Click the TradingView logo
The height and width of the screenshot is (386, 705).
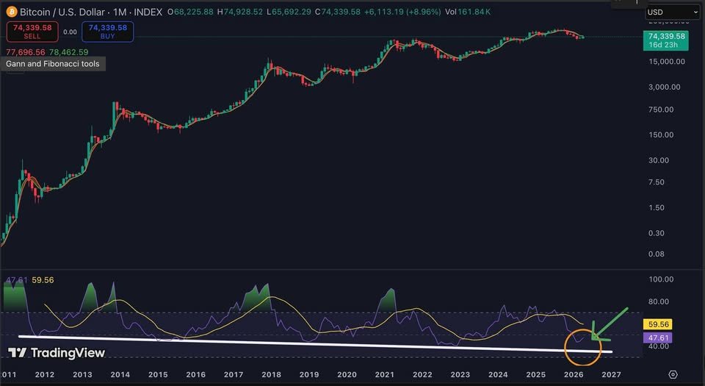point(57,353)
